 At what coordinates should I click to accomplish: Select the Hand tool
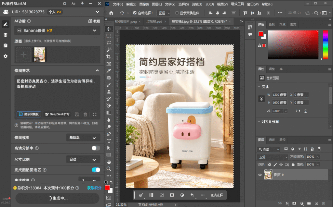tap(109, 162)
